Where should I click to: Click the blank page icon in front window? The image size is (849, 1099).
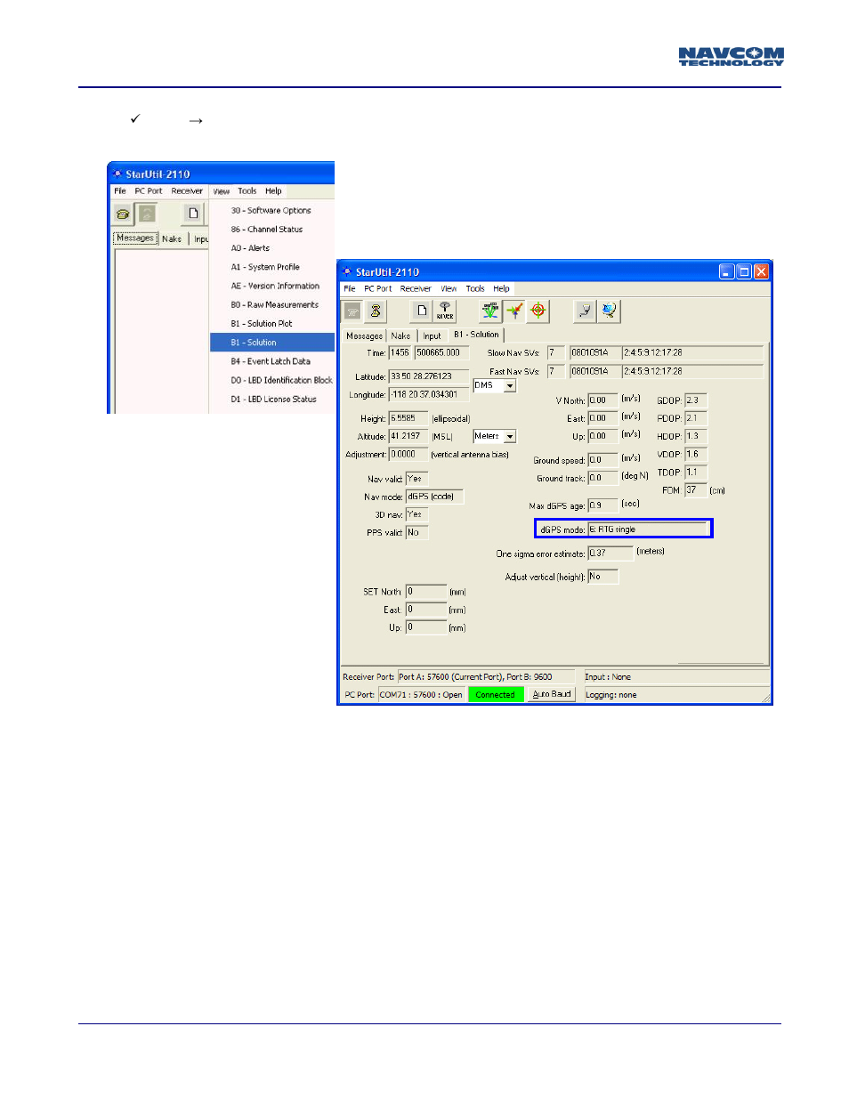pyautogui.click(x=422, y=311)
